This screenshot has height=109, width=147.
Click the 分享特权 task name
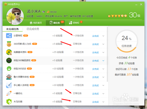[18, 35]
